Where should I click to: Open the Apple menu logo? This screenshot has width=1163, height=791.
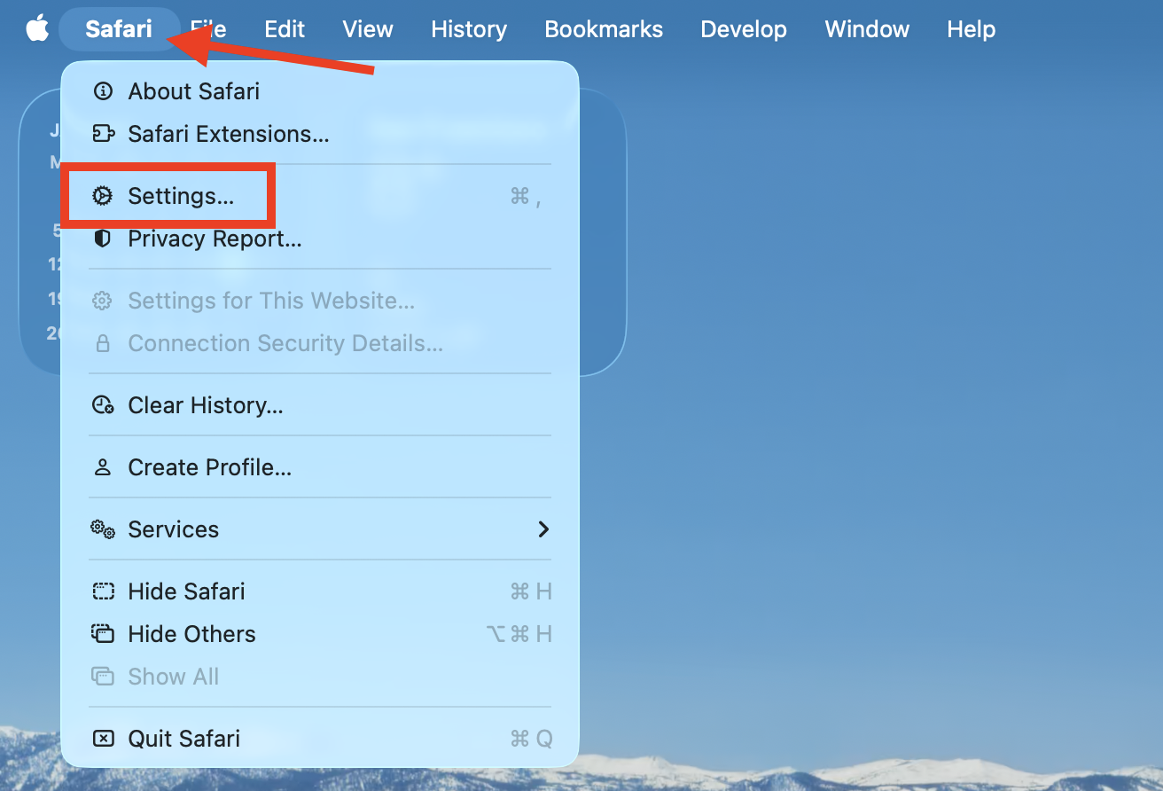[35, 28]
